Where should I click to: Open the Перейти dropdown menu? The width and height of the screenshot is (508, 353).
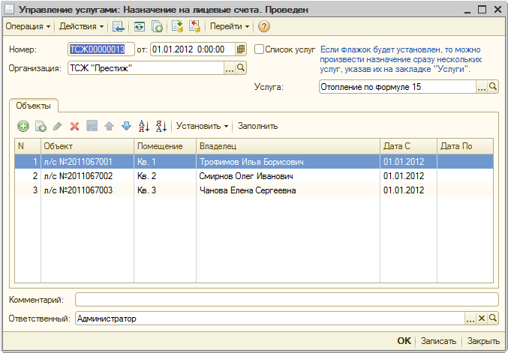click(x=230, y=26)
